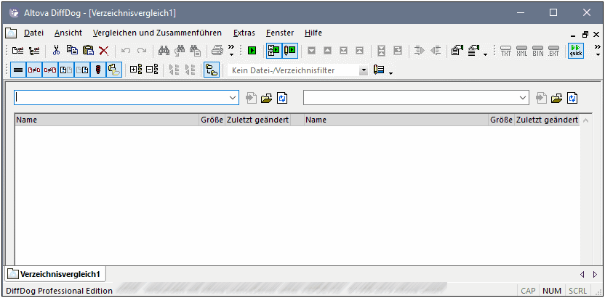
Task: Toggle Show Non-Comparable traffic light button
Action: point(98,70)
